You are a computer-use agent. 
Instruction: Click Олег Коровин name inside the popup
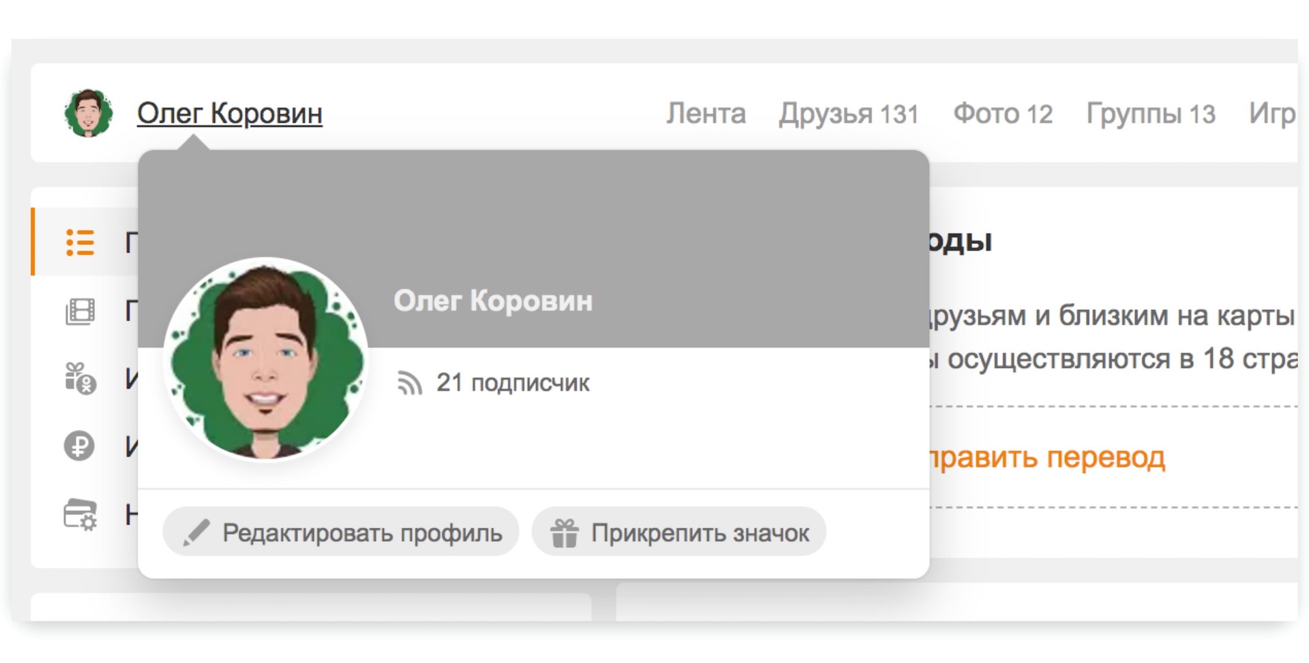tap(493, 300)
